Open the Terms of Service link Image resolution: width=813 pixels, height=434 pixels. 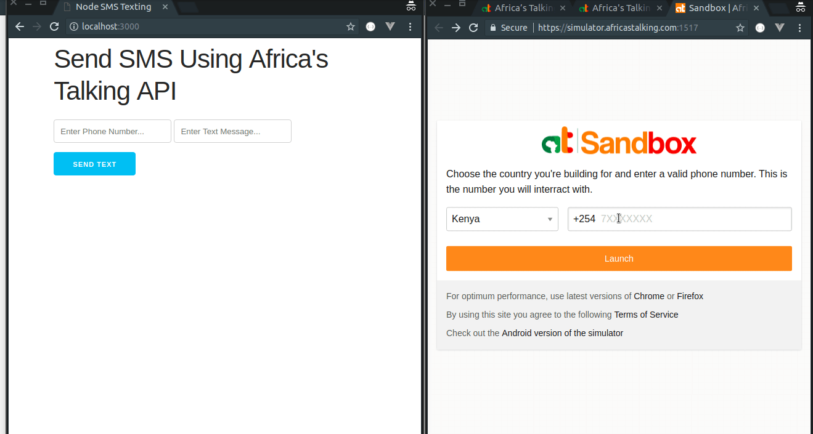646,315
